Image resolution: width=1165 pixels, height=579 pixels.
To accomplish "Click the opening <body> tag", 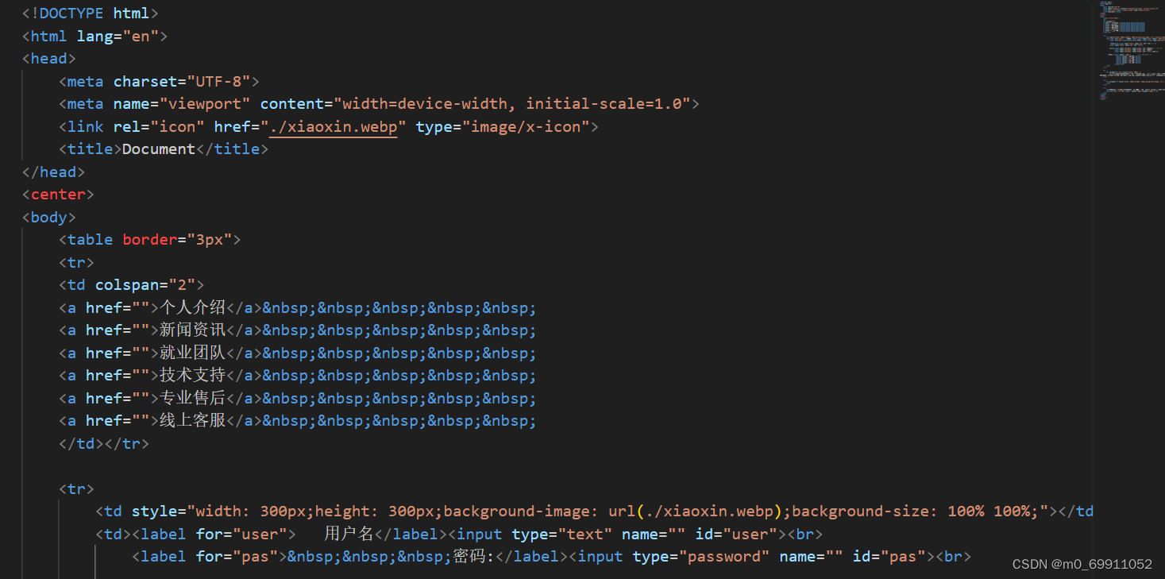I will pos(49,217).
